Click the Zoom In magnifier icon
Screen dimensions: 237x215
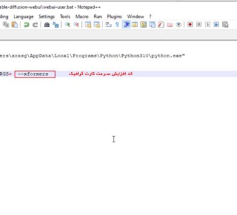(x=68, y=24)
